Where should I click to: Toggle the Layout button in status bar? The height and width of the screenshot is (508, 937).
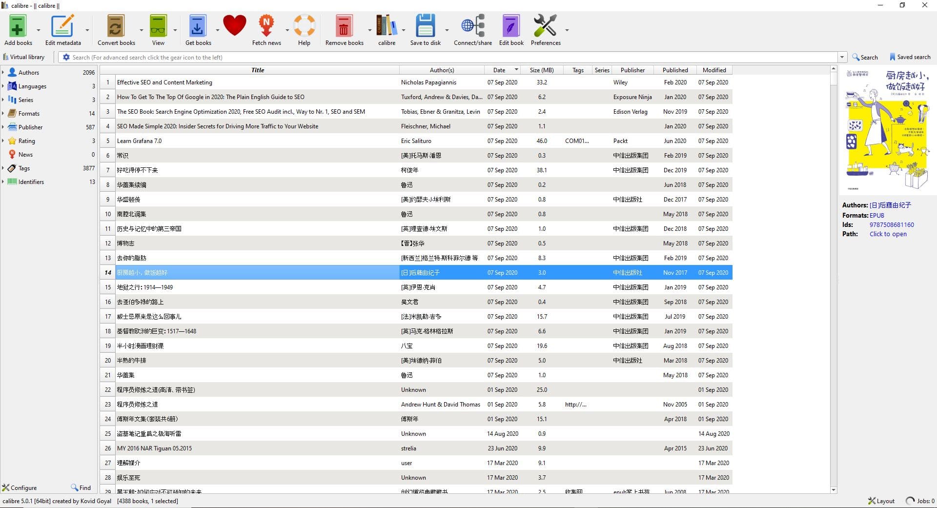click(881, 501)
